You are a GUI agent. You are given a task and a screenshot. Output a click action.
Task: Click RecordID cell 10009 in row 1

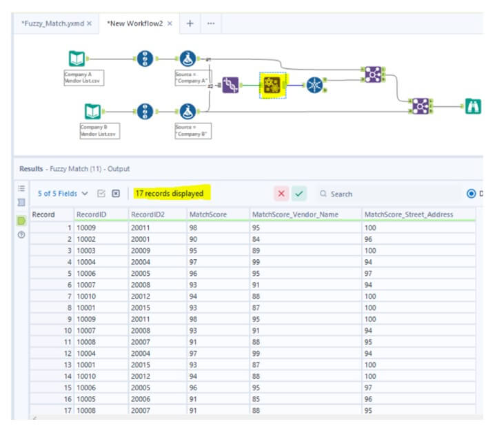point(101,228)
